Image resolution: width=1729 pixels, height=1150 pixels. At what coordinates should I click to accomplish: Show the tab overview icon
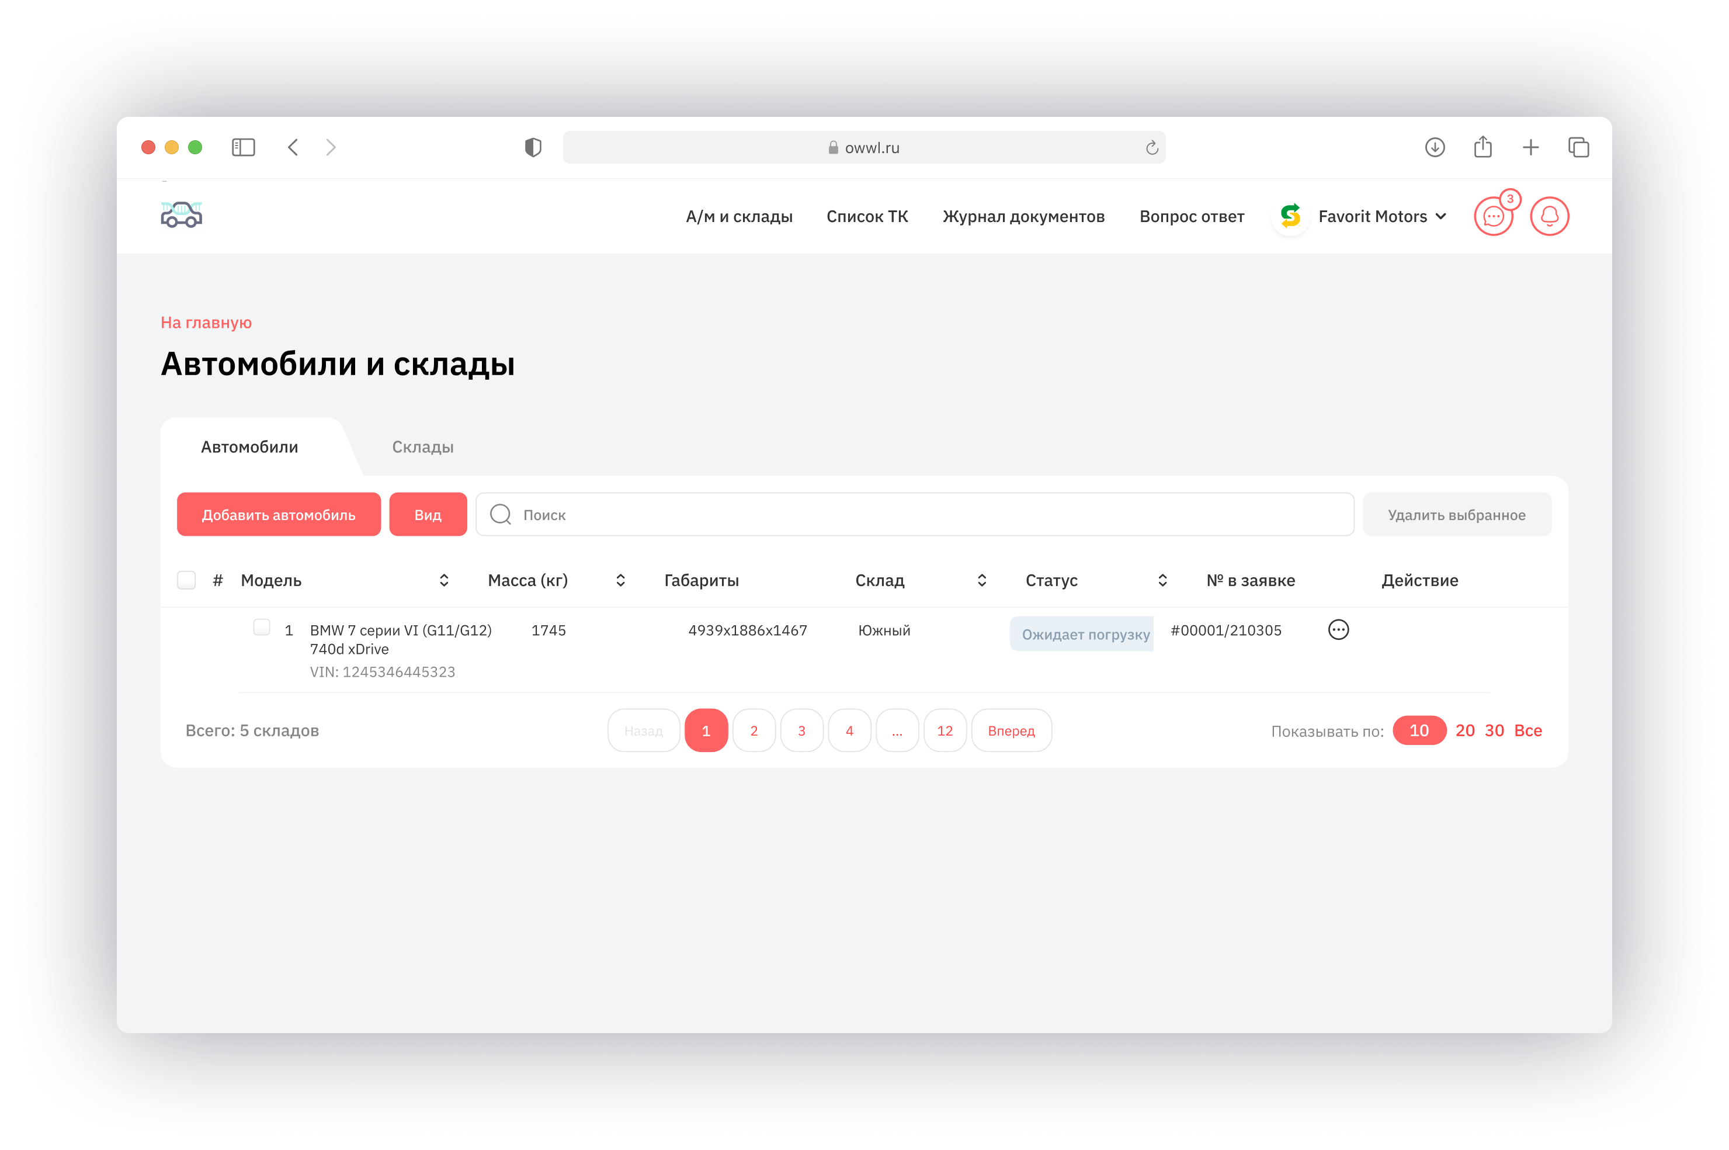point(1578,147)
